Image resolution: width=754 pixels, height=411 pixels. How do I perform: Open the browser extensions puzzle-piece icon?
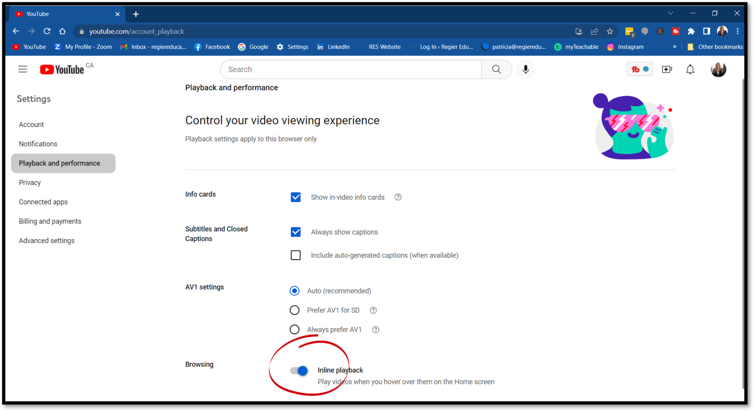click(x=691, y=31)
